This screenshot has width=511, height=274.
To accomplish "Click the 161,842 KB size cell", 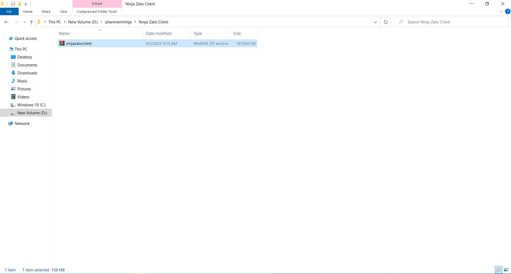I will (246, 44).
